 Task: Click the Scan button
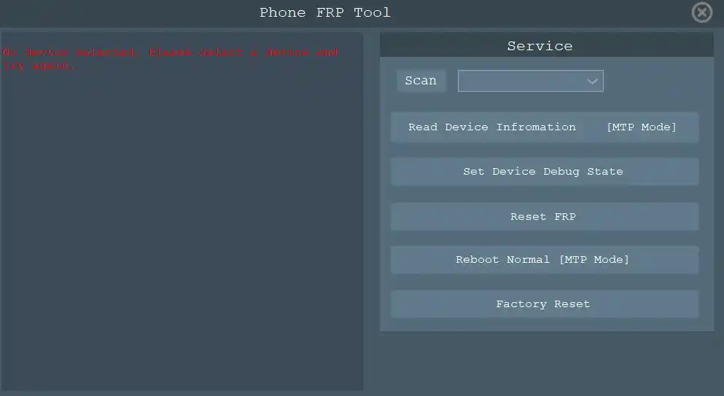tap(421, 81)
